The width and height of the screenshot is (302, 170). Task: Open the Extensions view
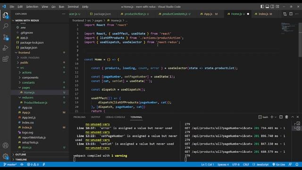5,59
